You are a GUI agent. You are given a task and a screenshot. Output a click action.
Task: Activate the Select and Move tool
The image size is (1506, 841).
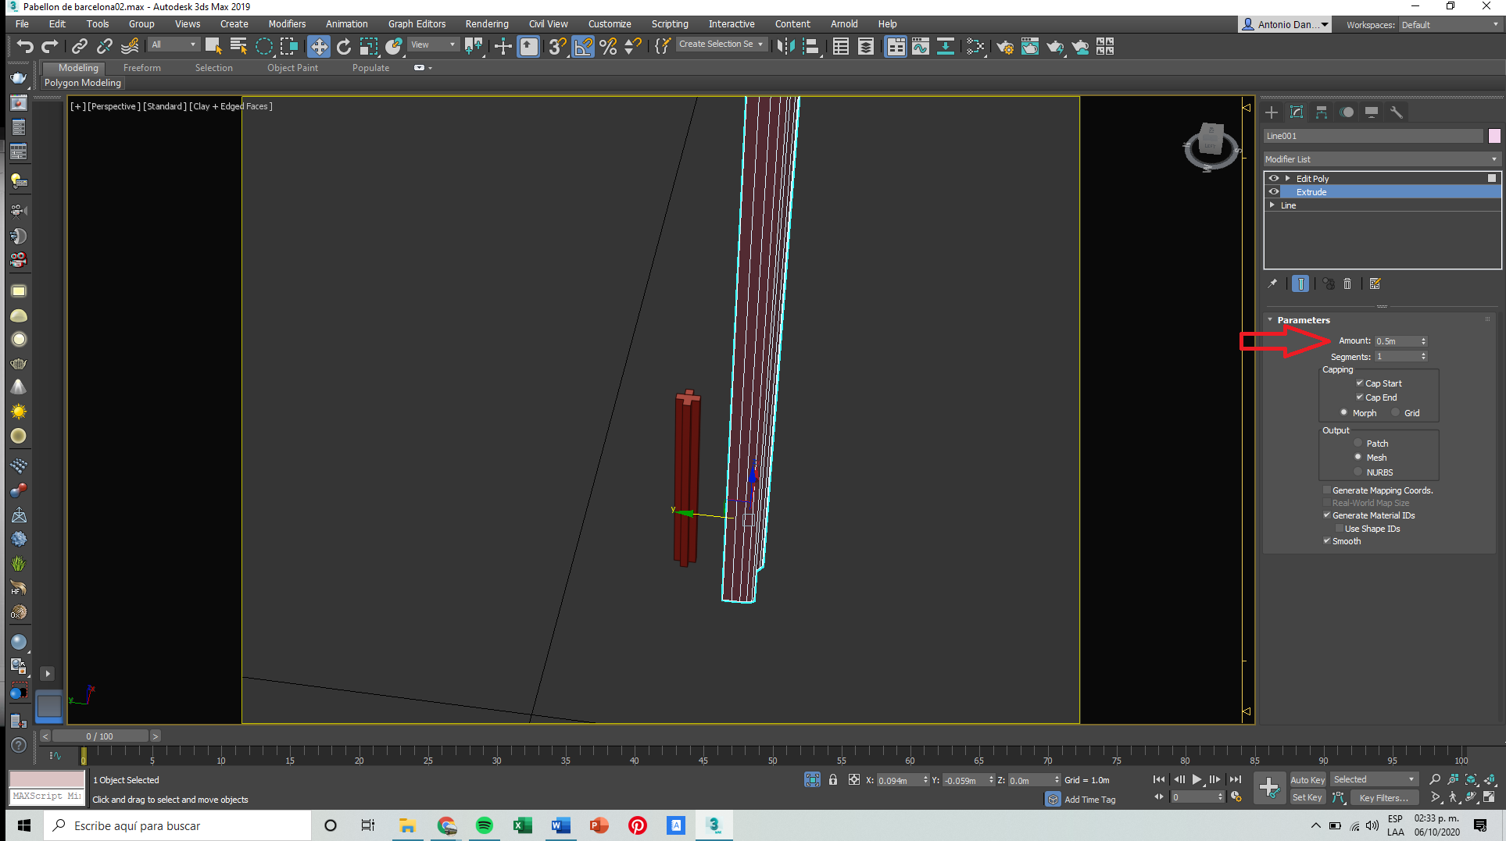click(319, 47)
